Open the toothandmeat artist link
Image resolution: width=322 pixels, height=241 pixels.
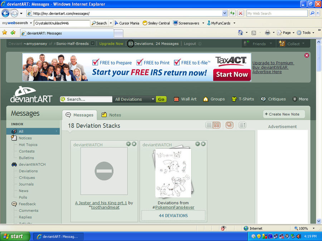105,207
